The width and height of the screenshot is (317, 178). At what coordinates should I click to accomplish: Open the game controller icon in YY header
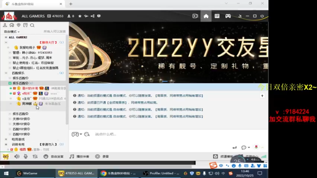(228, 16)
